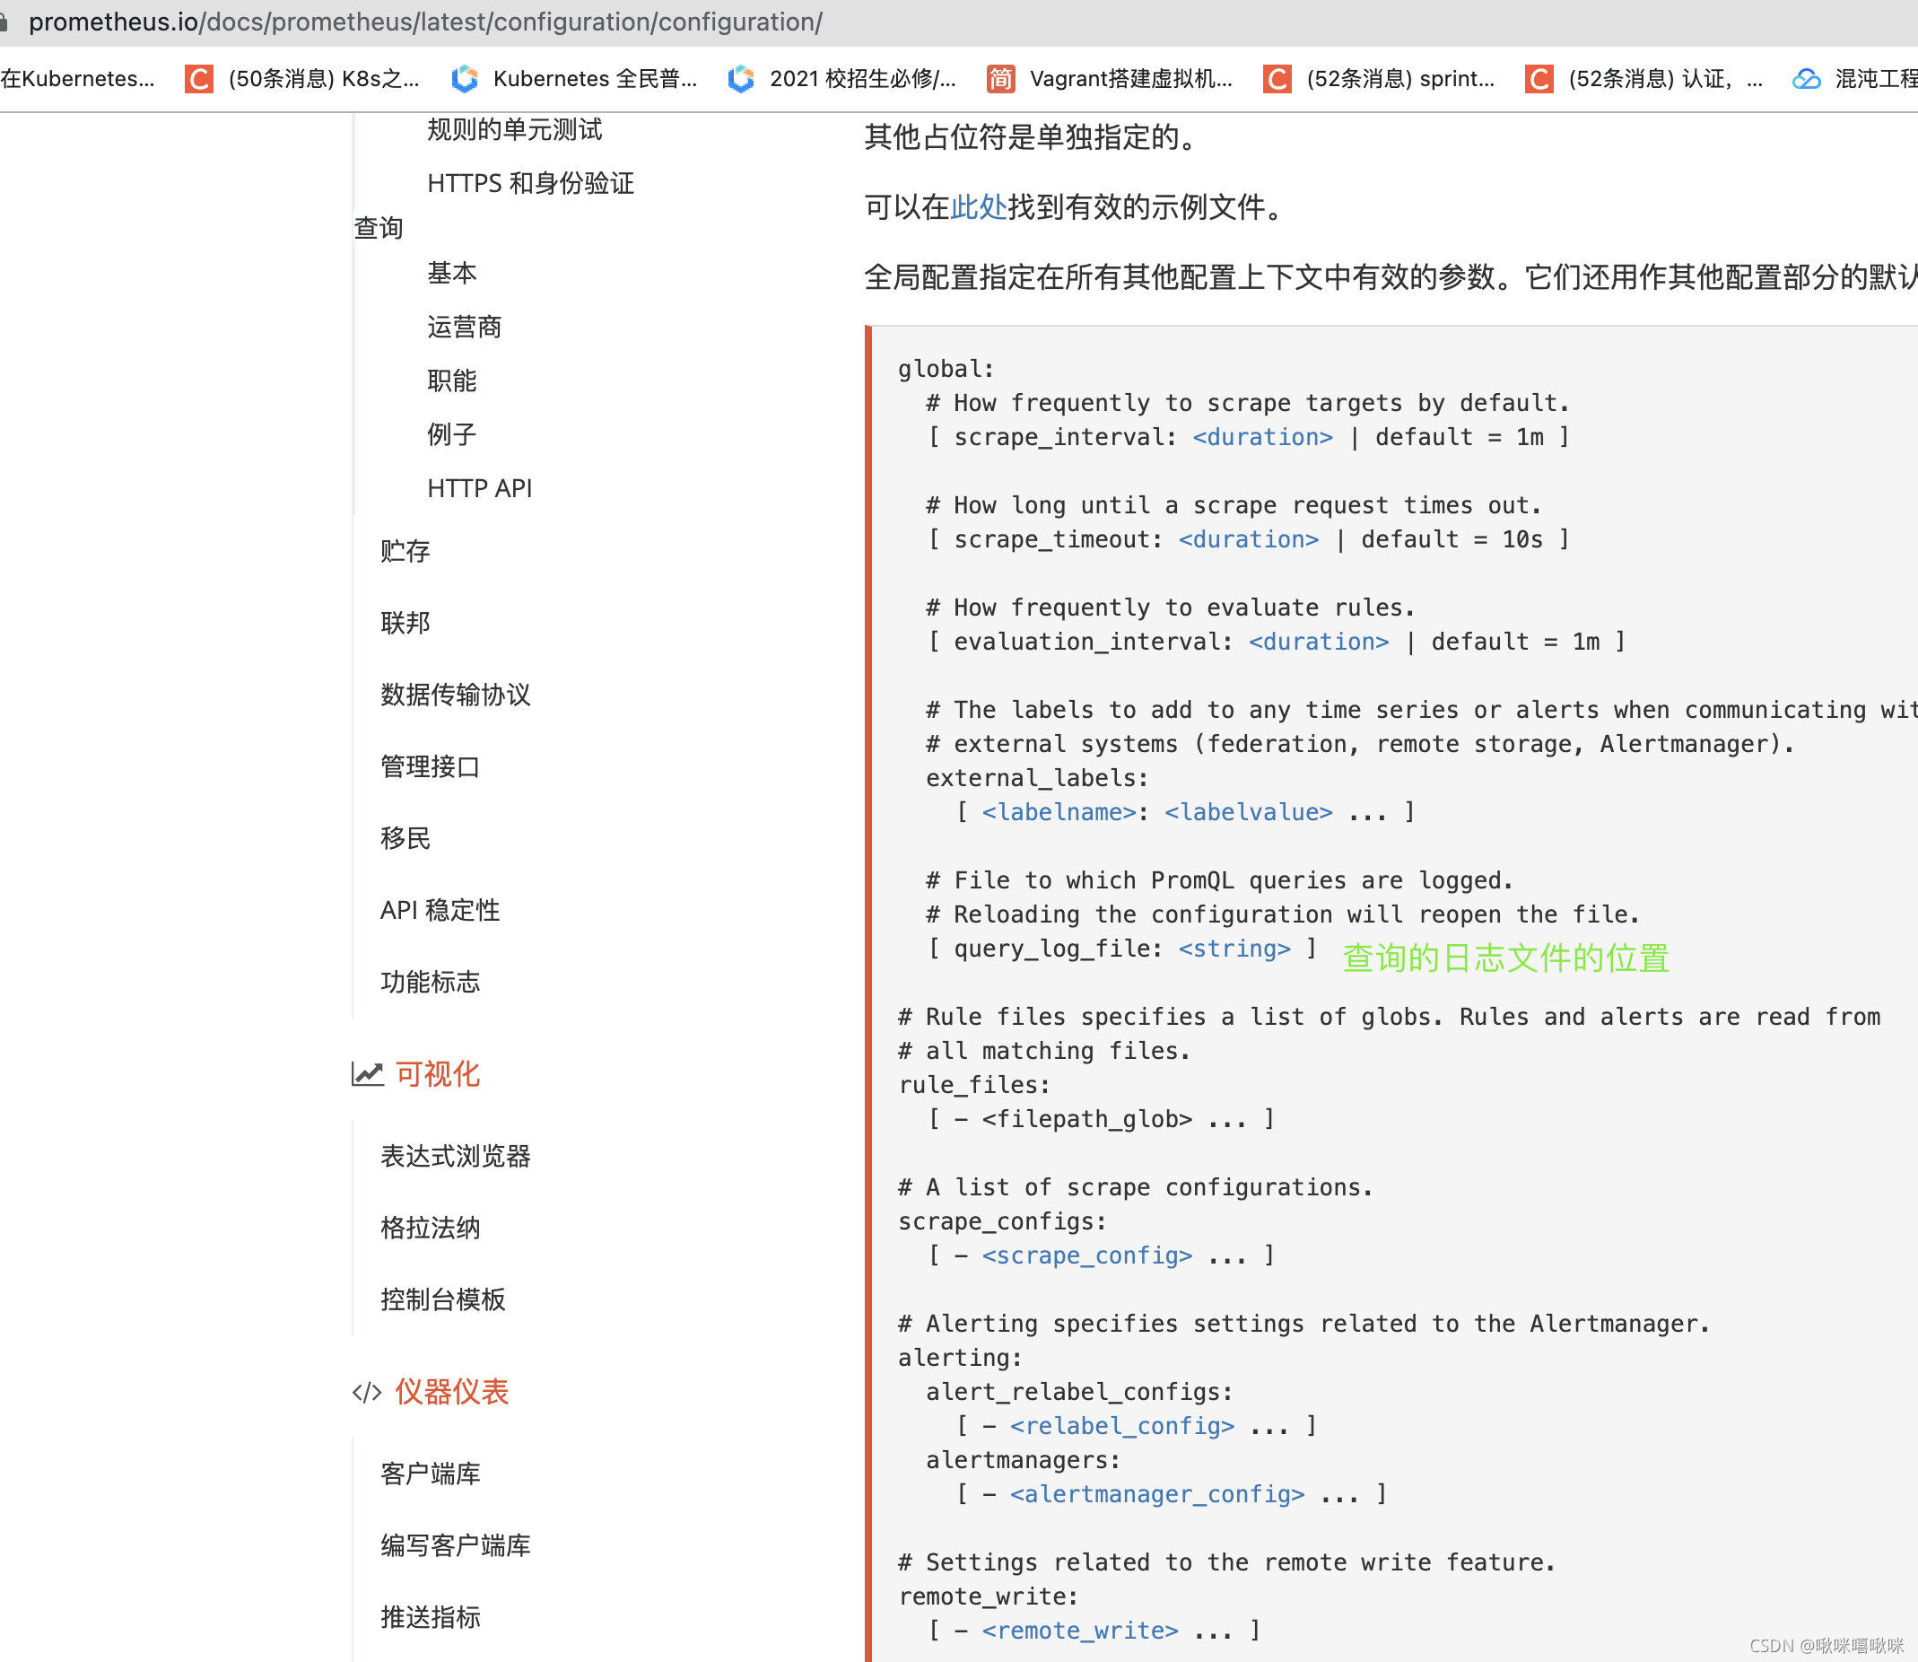Open the Kubernetes 全民普... bookmark icon
The width and height of the screenshot is (1918, 1662).
click(x=465, y=79)
